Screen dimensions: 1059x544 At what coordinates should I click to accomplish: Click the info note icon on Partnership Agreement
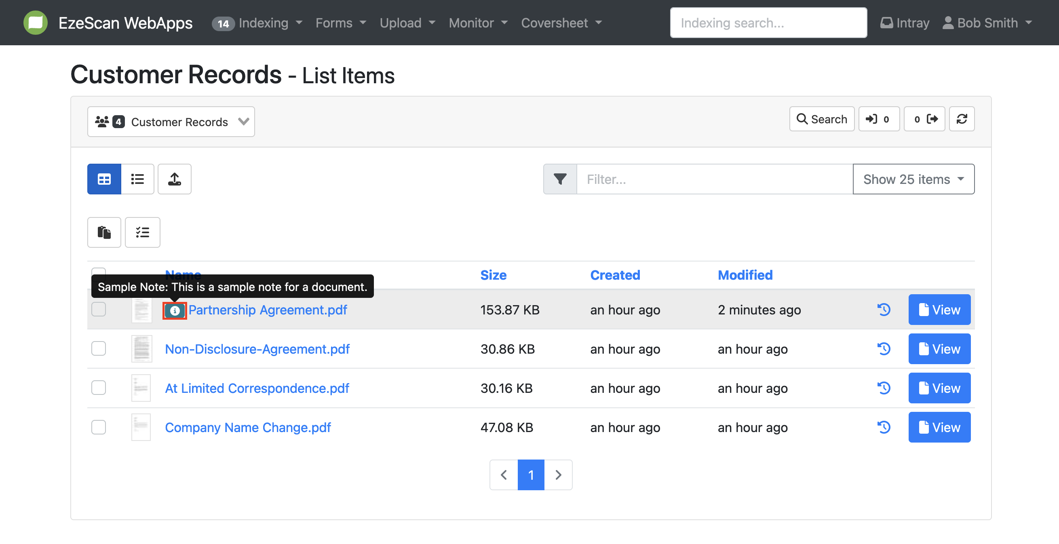pos(175,310)
